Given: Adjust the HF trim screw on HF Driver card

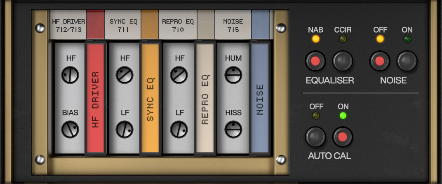Looking at the screenshot, I should 70,75.
